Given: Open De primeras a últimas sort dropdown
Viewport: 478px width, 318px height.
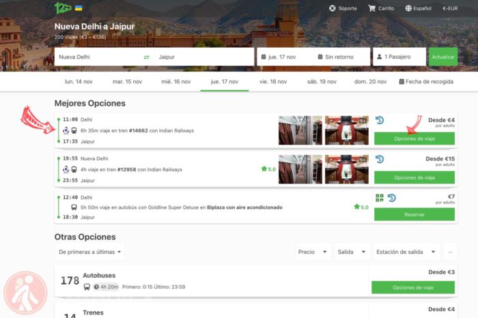Looking at the screenshot, I should click(89, 252).
